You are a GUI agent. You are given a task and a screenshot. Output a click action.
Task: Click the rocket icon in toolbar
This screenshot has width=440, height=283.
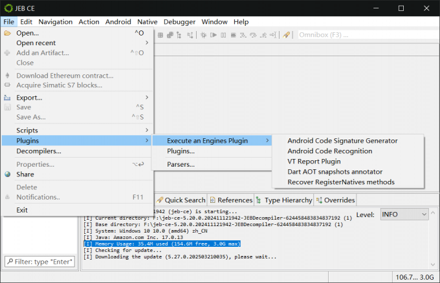point(286,35)
